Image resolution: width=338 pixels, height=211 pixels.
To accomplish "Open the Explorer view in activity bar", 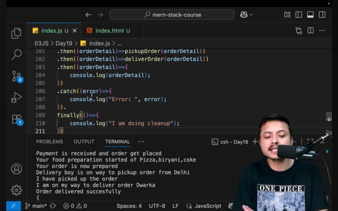I will point(17,33).
